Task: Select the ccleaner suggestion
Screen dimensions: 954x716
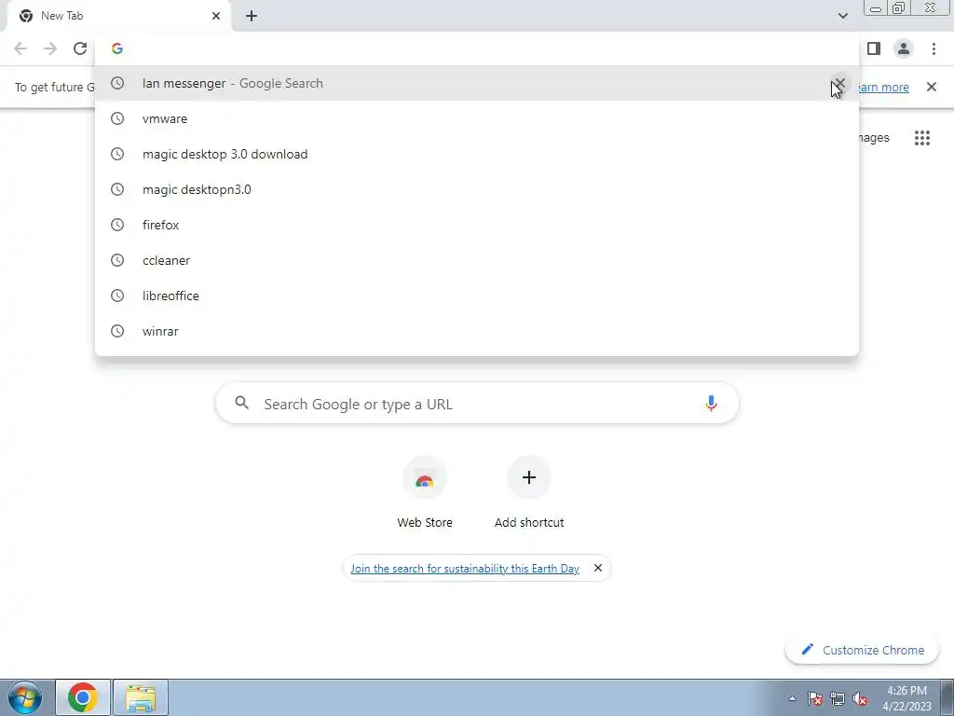Action: 477,260
